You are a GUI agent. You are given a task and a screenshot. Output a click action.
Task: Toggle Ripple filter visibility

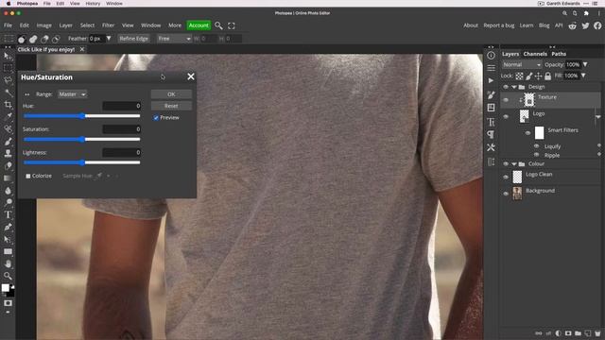[536, 155]
